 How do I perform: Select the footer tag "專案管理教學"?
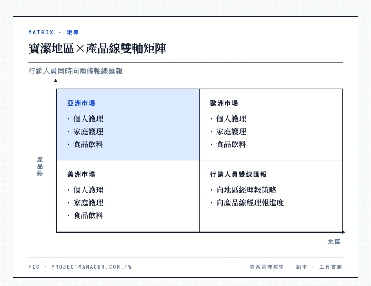[267, 267]
